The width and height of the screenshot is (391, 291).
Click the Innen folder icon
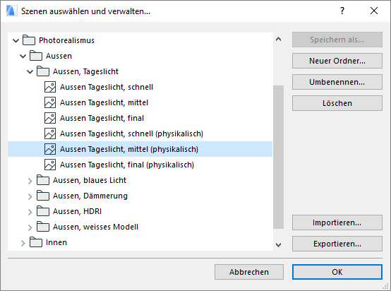[x=36, y=242]
